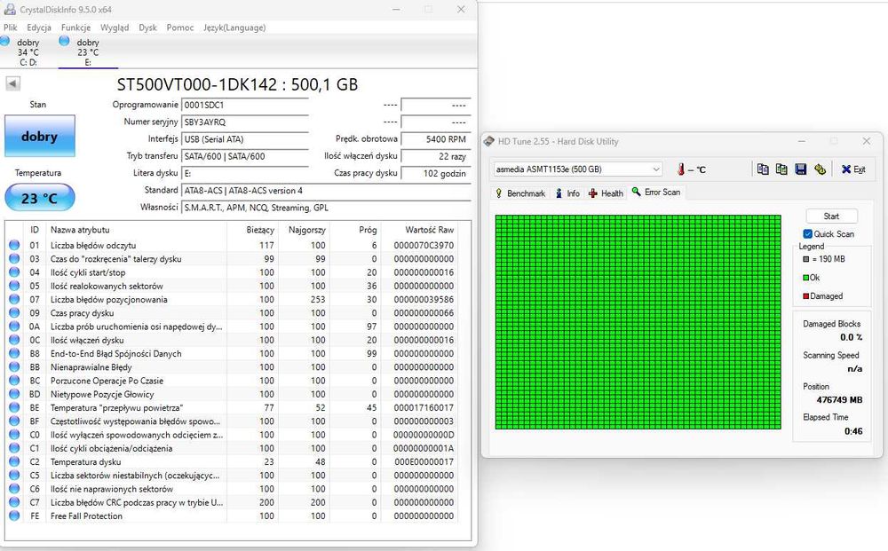
Task: Click the green error scan block map
Action: point(638,322)
